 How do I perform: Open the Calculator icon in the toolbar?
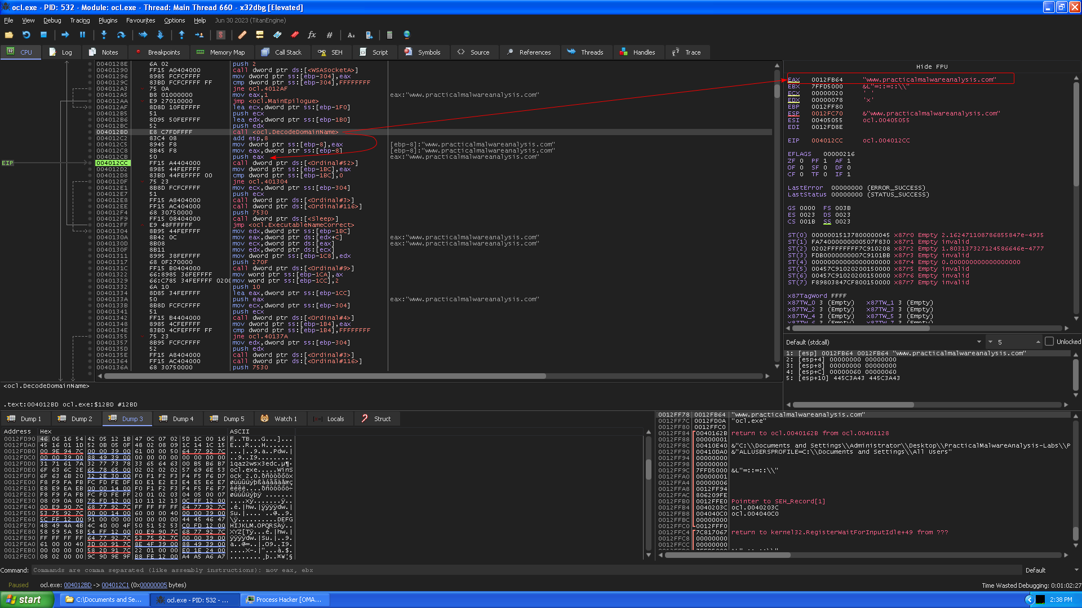coord(389,35)
